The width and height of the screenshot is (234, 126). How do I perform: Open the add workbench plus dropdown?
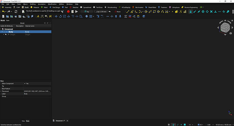pyautogui.click(x=202, y=7)
